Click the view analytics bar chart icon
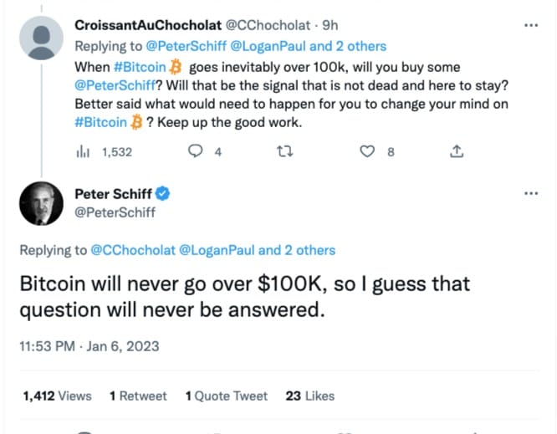Image resolution: width=557 pixels, height=434 pixels. coord(83,152)
